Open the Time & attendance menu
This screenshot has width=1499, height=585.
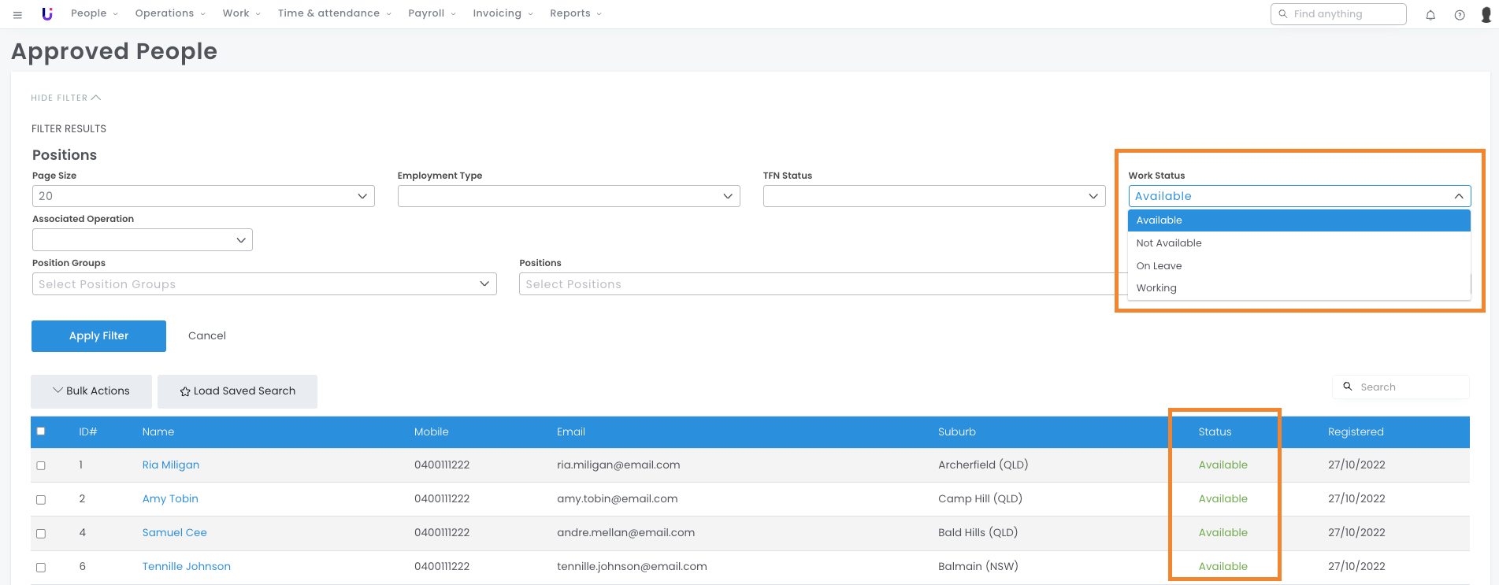[x=333, y=13]
